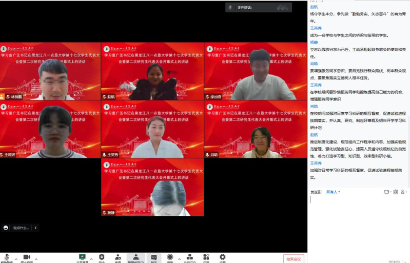Open the security shield icon
410x263 pixels.
(102, 257)
